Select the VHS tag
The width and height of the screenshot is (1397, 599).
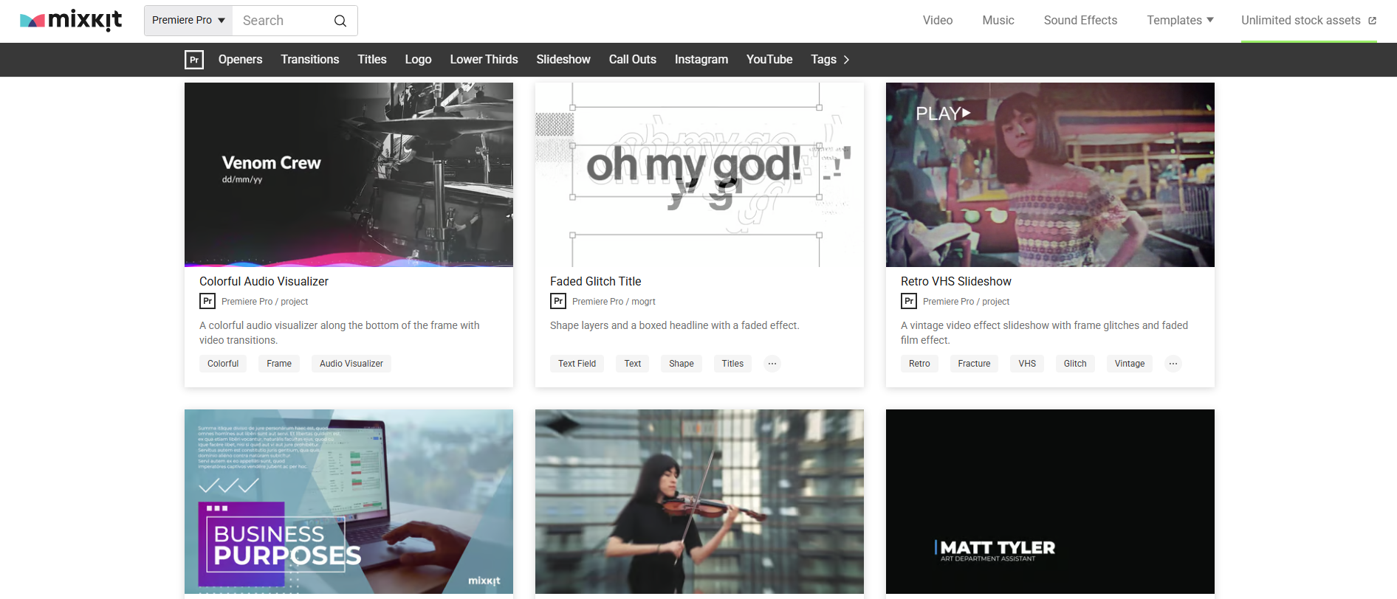coord(1027,364)
